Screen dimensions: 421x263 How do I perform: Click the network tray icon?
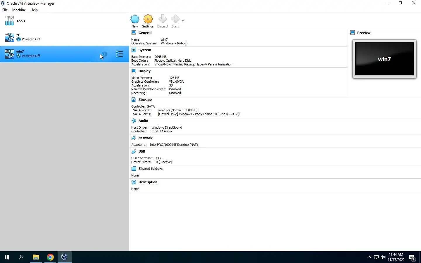pos(376,257)
